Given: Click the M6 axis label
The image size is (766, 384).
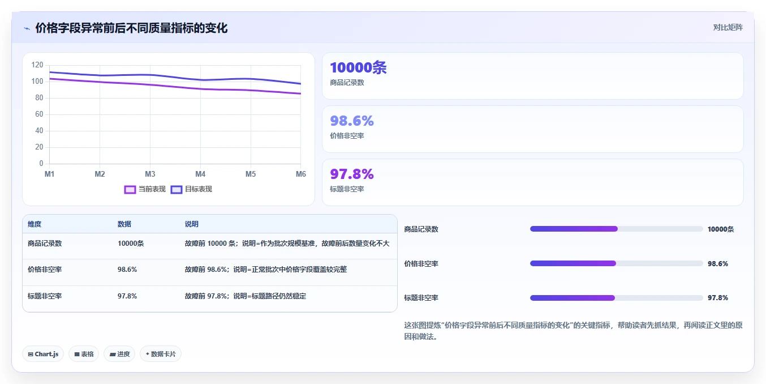Looking at the screenshot, I should click(300, 174).
